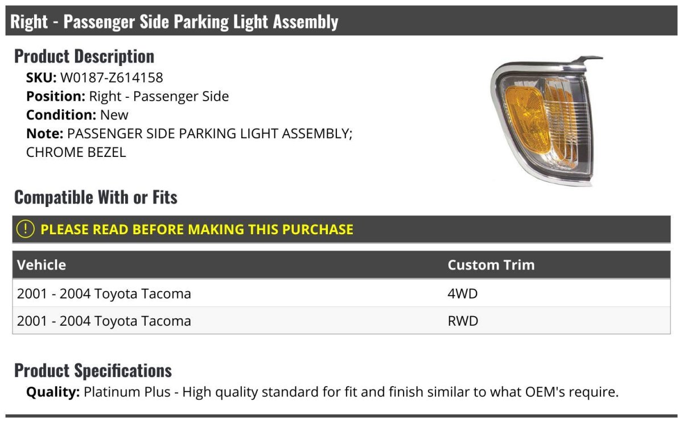Screen dimensions: 683x423
Task: Click the Condition value "New"
Action: (x=114, y=115)
